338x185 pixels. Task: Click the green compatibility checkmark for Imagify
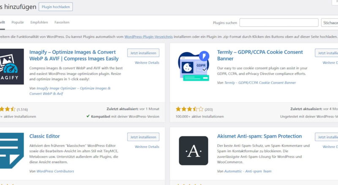(x=88, y=116)
